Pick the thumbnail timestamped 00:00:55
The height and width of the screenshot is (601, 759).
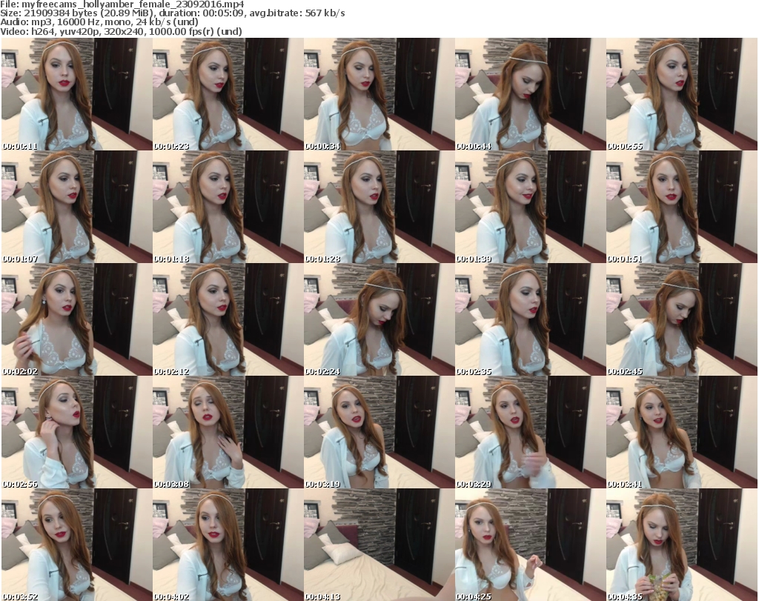coord(682,94)
